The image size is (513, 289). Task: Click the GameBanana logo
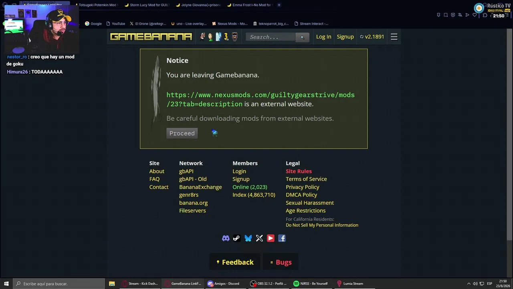coord(151,37)
